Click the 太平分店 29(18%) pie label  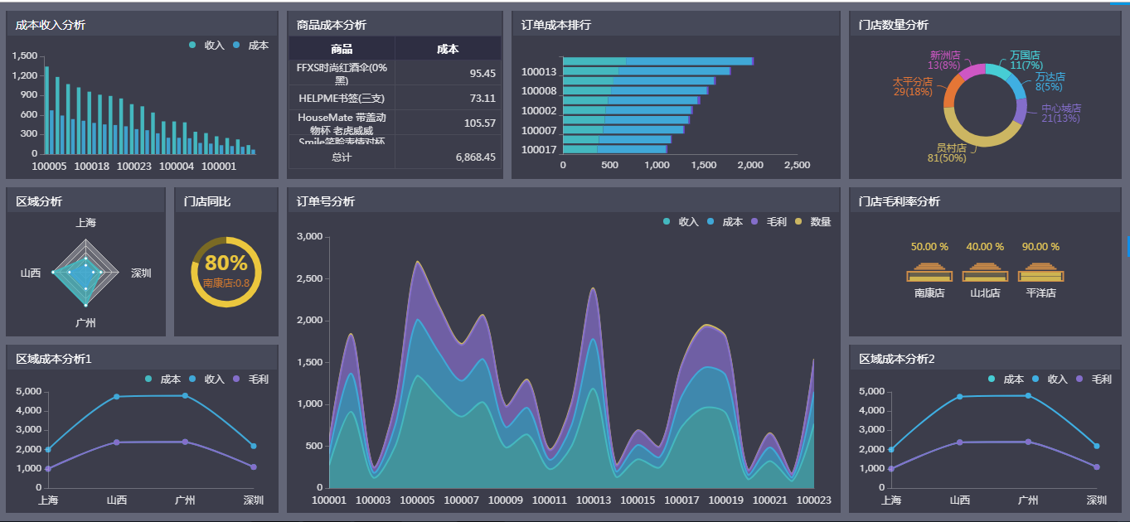click(x=912, y=87)
